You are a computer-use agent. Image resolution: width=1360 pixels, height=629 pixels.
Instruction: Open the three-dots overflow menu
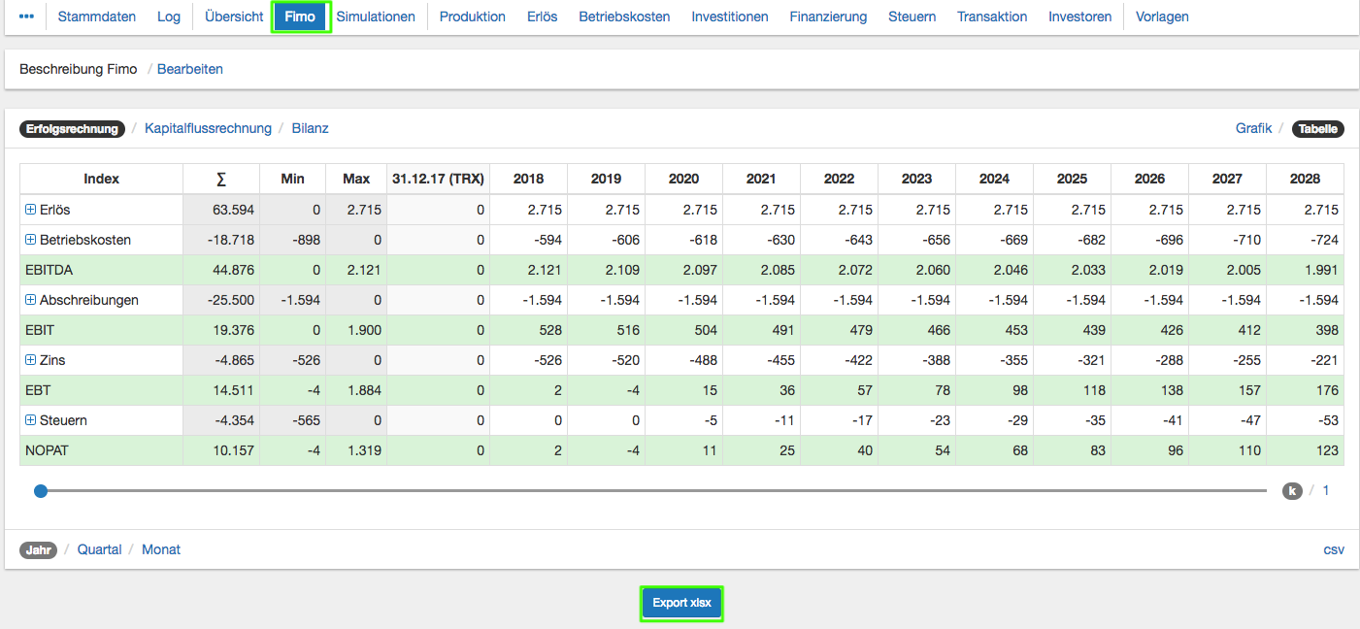[x=26, y=17]
